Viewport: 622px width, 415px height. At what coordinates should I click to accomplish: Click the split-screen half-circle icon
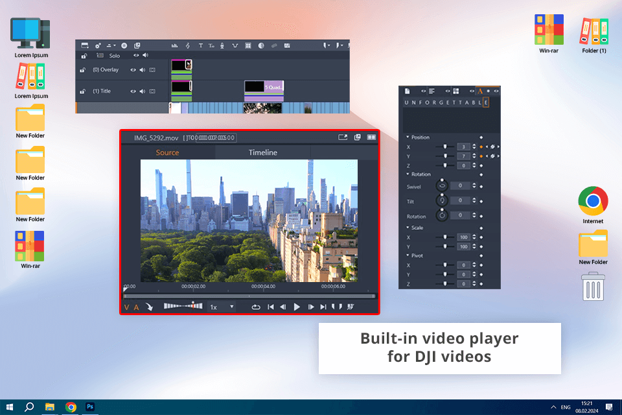(261, 45)
